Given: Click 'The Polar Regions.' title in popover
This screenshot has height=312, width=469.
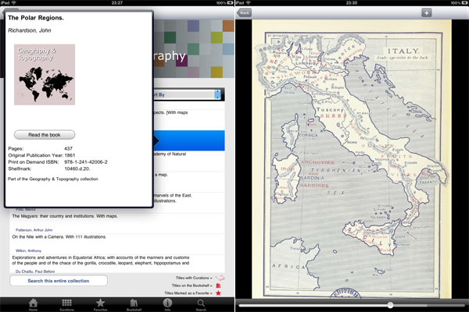Looking at the screenshot, I should point(36,18).
